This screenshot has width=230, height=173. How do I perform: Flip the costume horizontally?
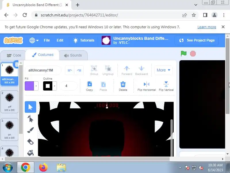[x=147, y=86]
